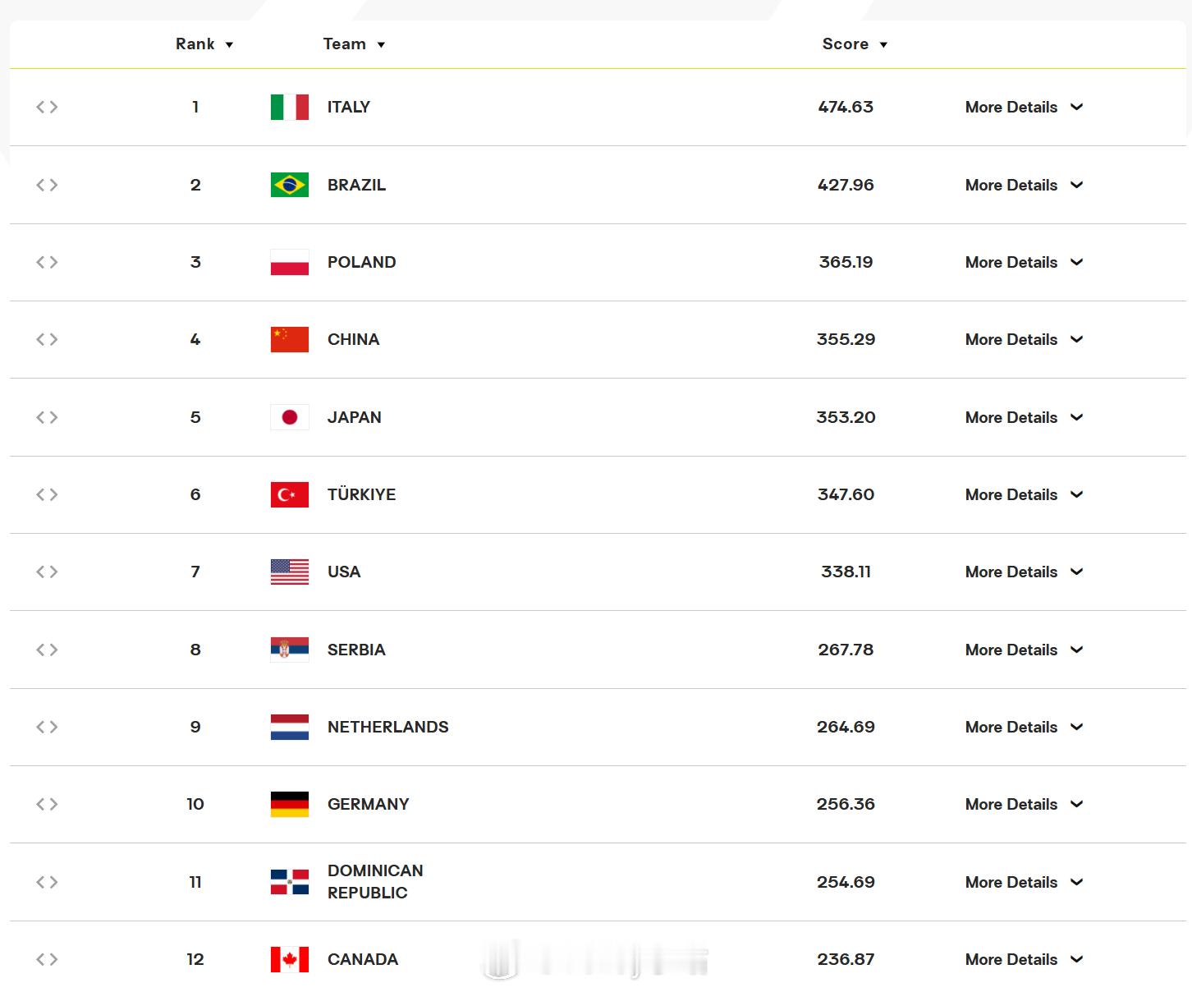The height and width of the screenshot is (992, 1192).
Task: Show More Details for Italy
Action: click(1025, 107)
